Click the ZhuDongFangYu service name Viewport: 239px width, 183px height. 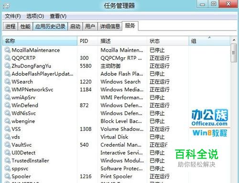coord(32,66)
